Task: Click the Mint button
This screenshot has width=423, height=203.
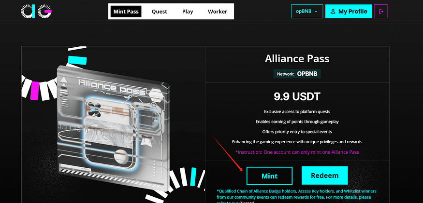Action: pyautogui.click(x=269, y=176)
